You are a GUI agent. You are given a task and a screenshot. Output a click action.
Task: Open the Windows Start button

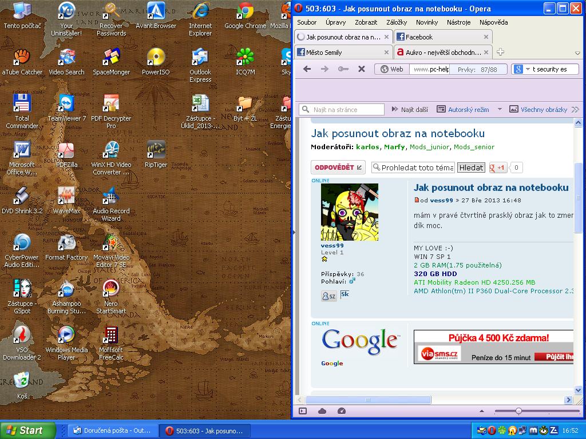click(27, 430)
